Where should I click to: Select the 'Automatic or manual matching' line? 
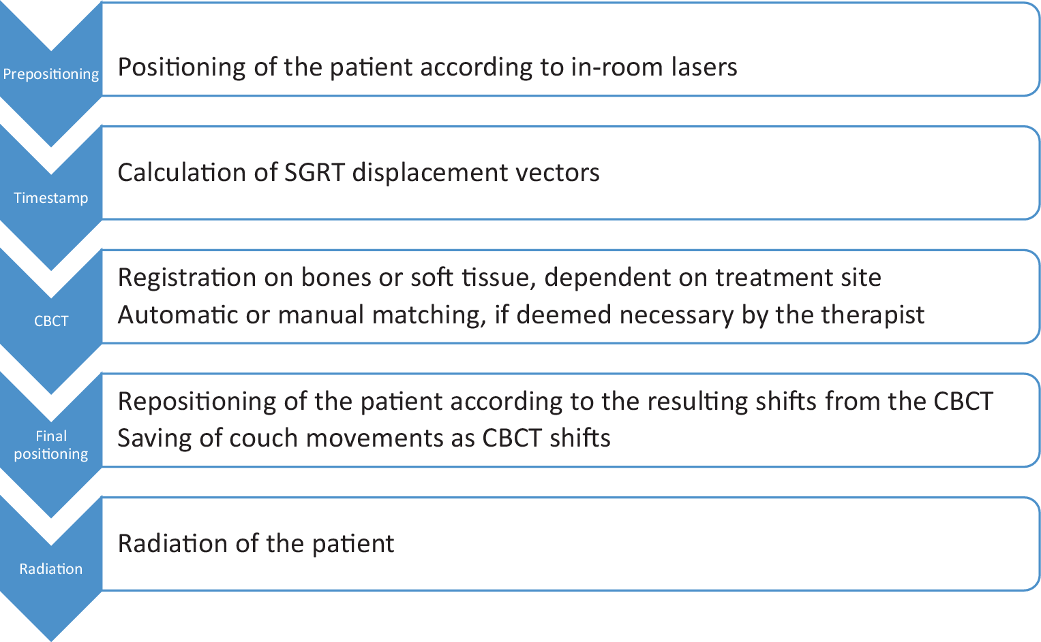tap(521, 315)
